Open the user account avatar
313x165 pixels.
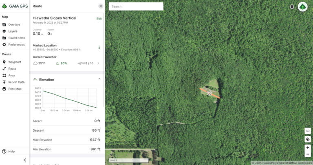303,7
